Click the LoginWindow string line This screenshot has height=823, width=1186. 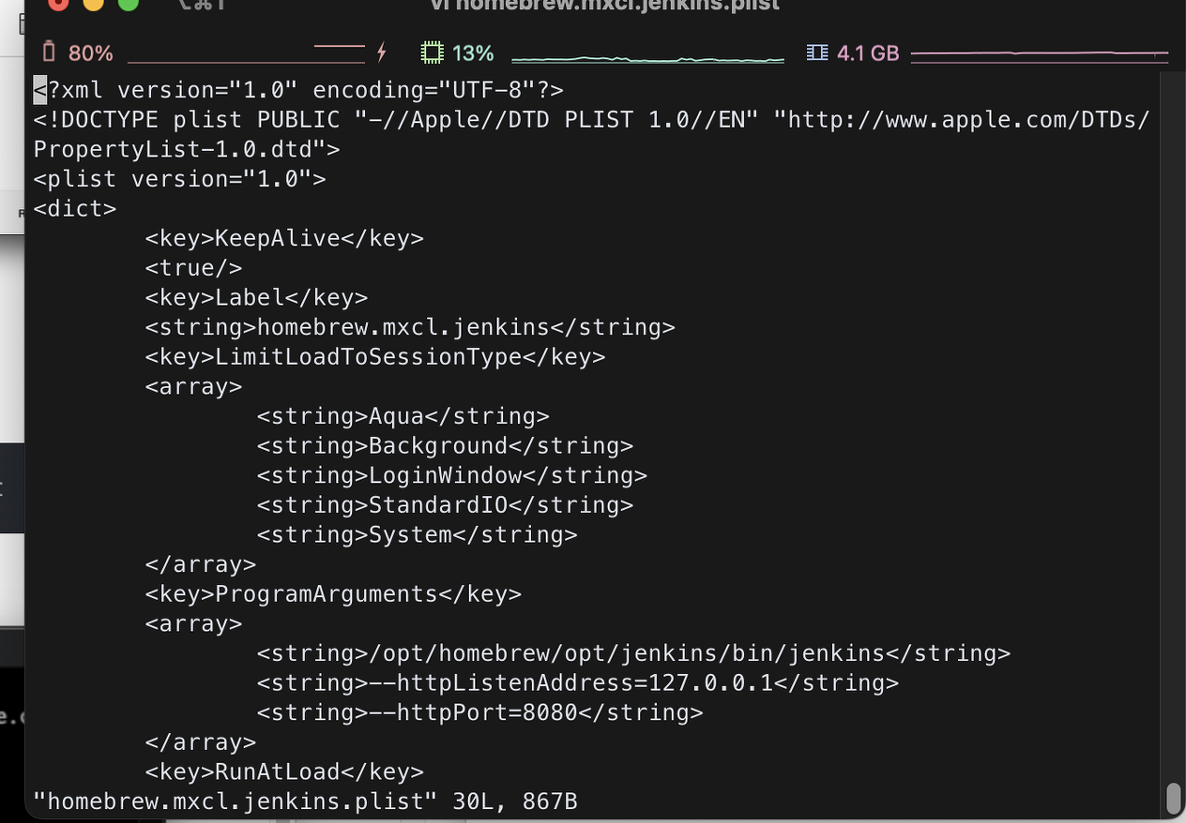tap(452, 475)
